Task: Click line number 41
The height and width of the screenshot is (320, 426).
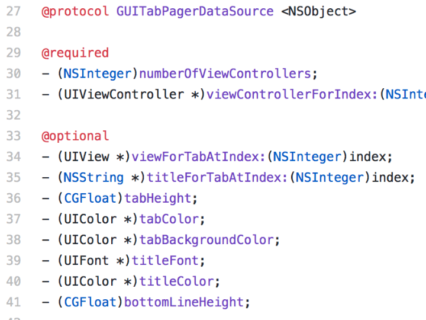Action: (13, 302)
